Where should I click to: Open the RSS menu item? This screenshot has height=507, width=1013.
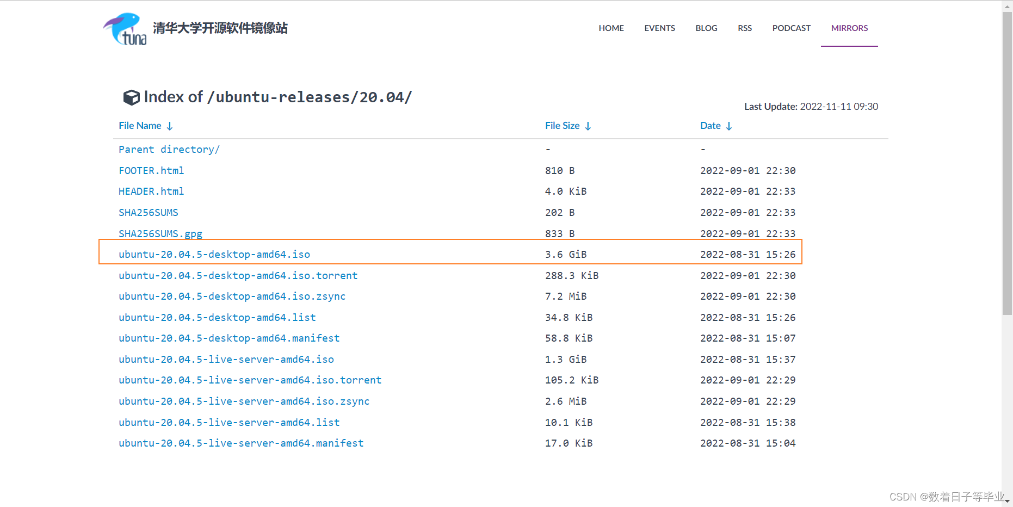tap(745, 28)
